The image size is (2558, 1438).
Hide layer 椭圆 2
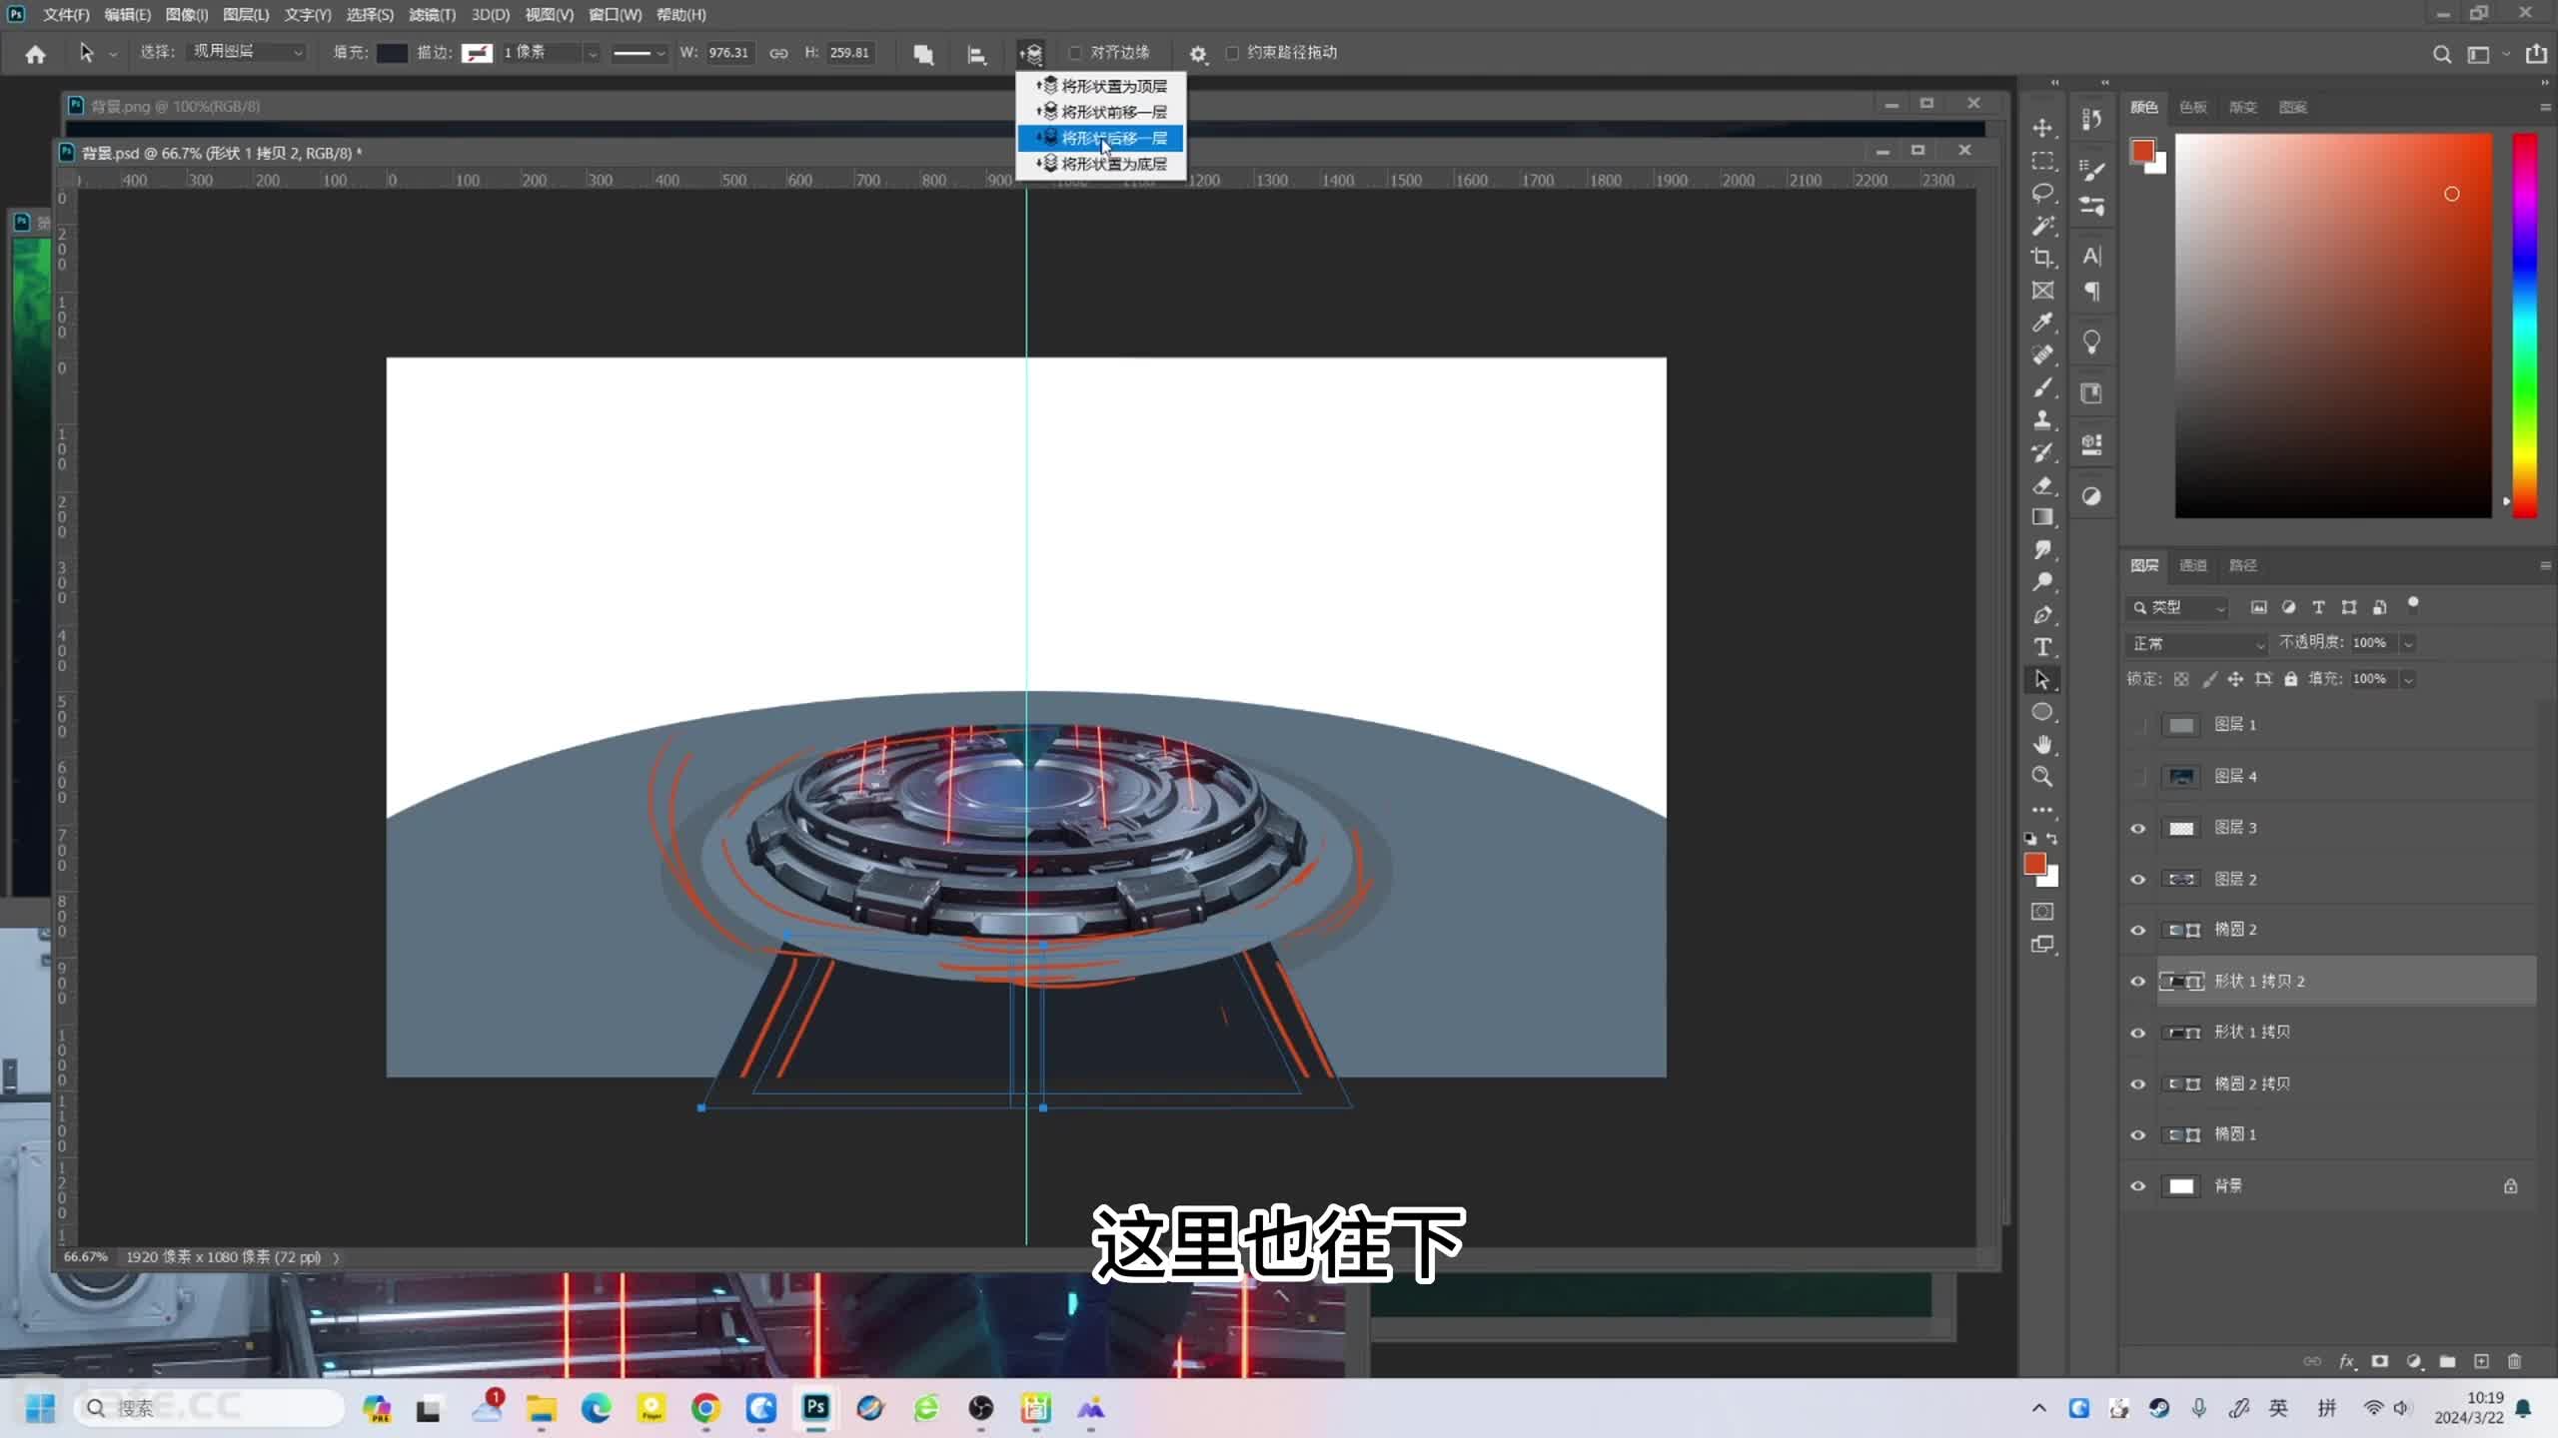point(2138,930)
